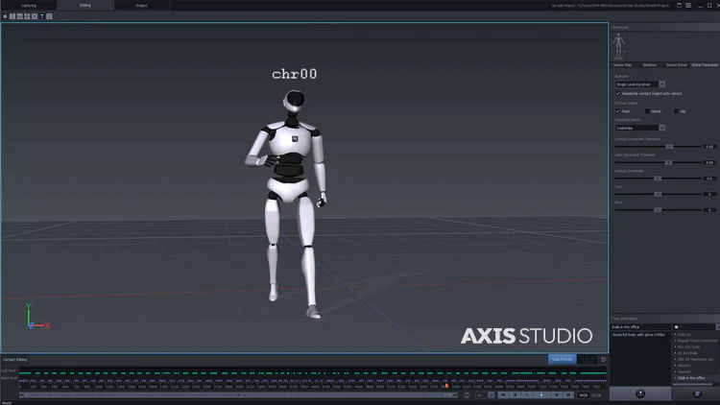720x405 pixels.
Task: Toggle Hands/Hip contact height auto detect
Action: (617, 94)
